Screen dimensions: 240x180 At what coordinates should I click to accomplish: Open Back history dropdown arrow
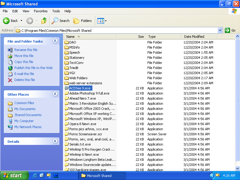pos(21,21)
